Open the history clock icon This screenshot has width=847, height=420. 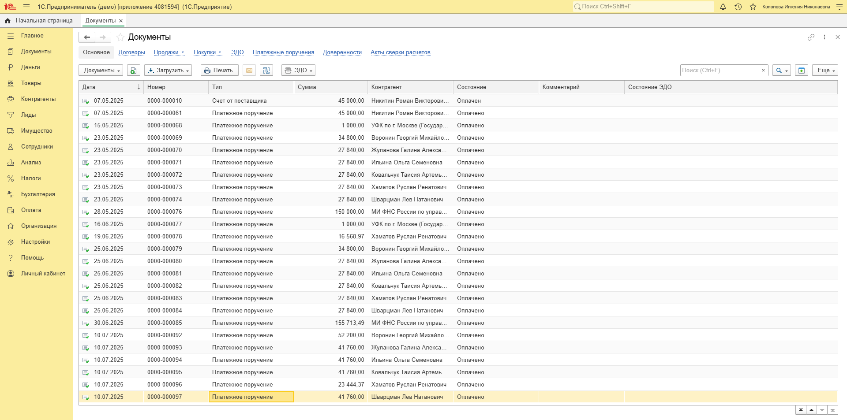pos(738,7)
